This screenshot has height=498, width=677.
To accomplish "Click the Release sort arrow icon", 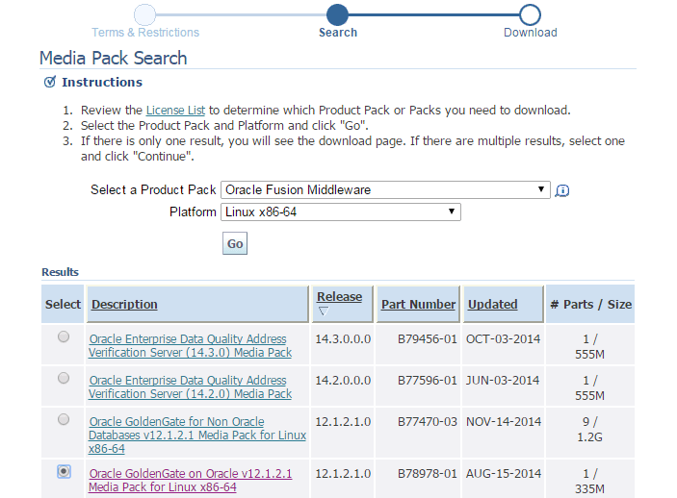I will point(324,311).
